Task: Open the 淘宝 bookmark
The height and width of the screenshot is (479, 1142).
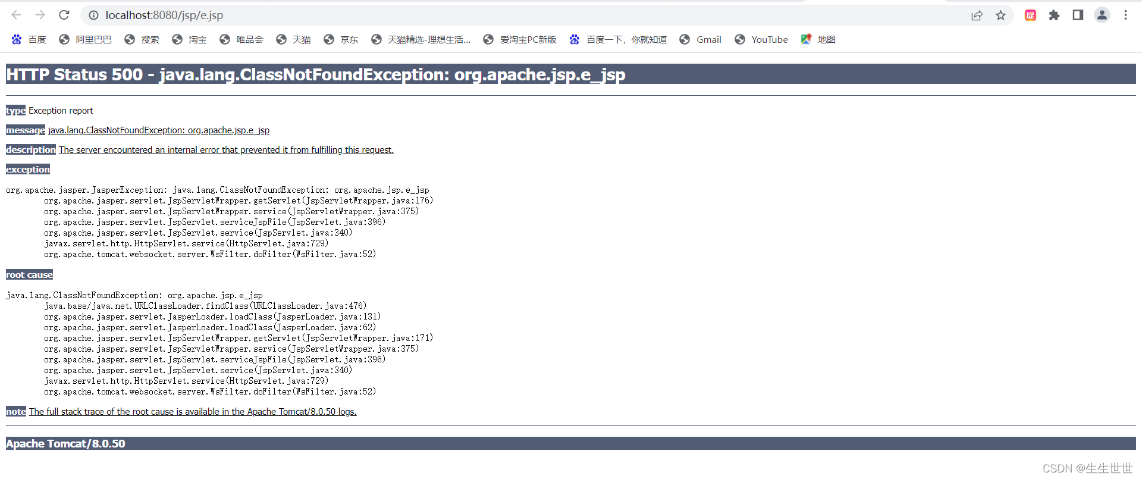Action: point(189,39)
